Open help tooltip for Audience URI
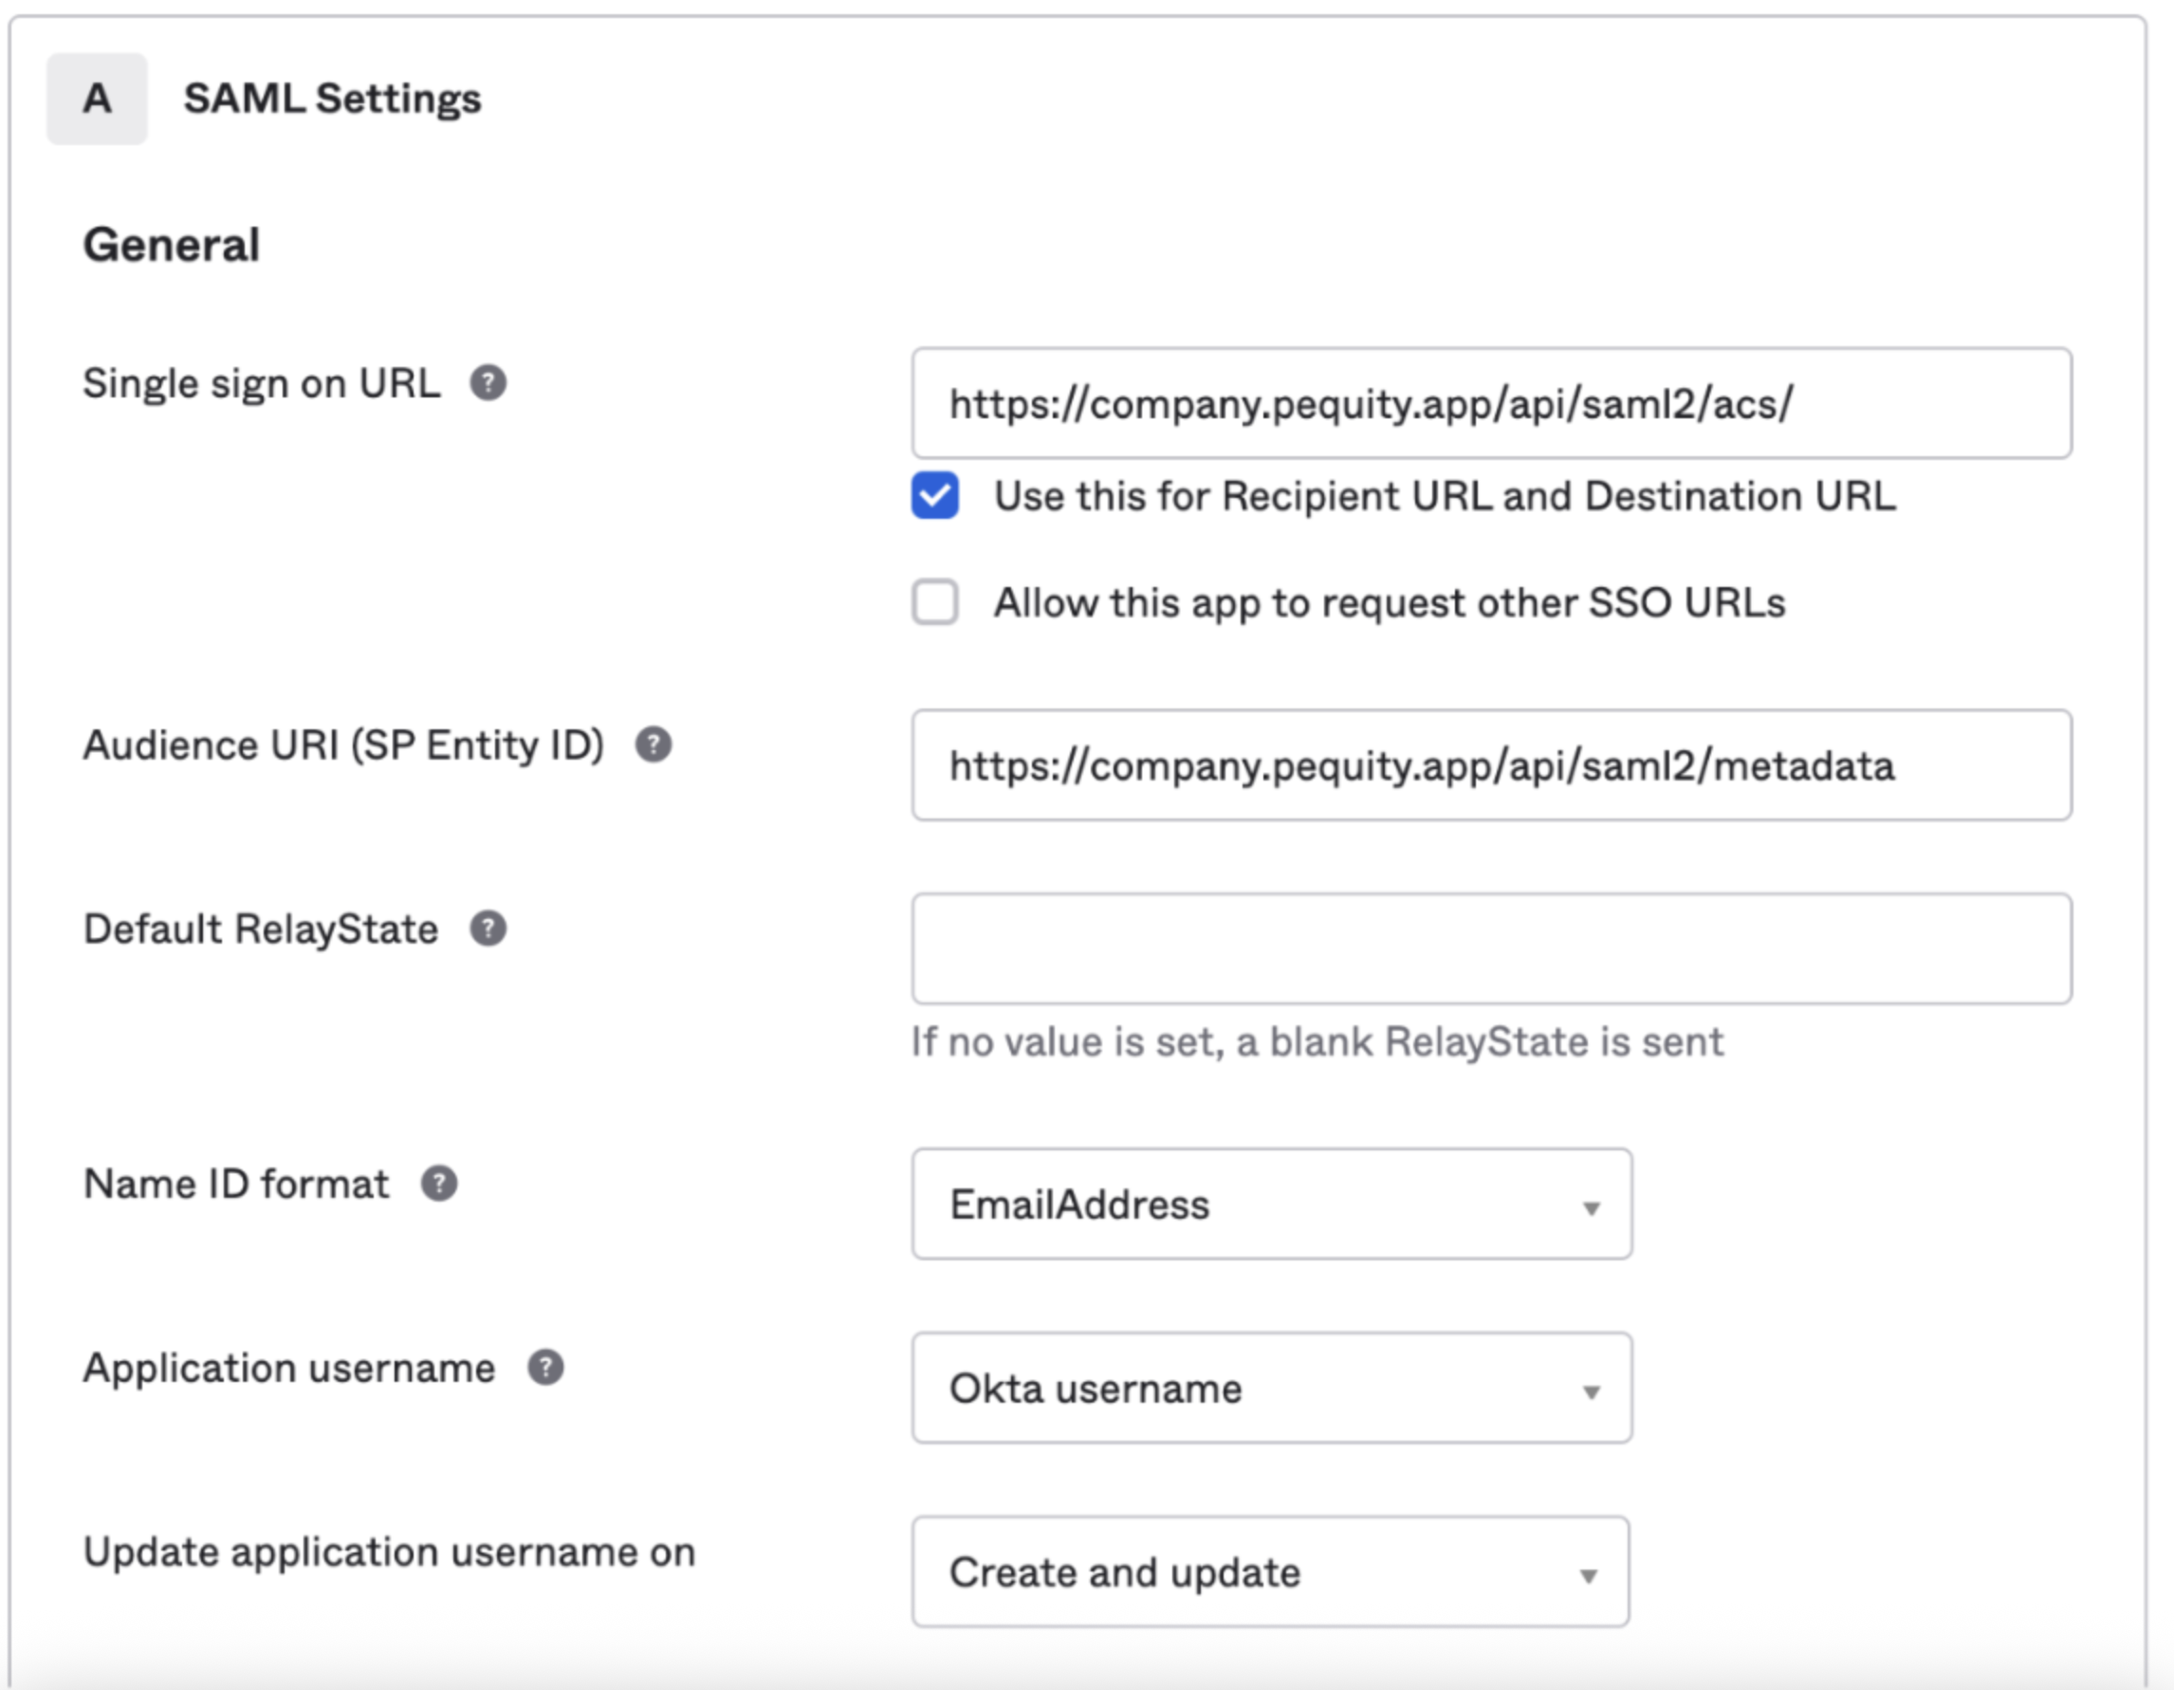This screenshot has width=2174, height=1690. click(653, 744)
